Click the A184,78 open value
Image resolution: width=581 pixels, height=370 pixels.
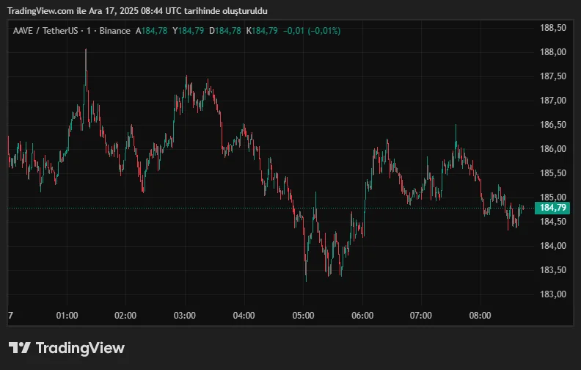click(151, 31)
